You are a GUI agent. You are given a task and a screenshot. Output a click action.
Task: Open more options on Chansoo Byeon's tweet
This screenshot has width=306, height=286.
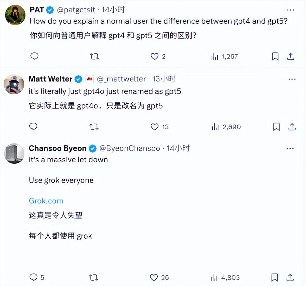coord(290,148)
